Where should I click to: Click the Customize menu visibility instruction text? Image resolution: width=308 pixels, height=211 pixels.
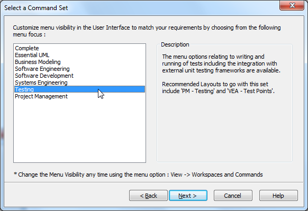tap(147, 31)
